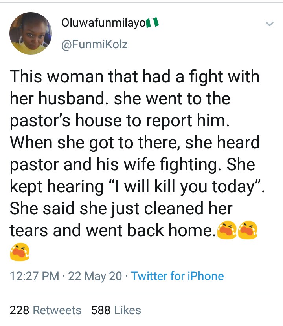Click the words 'her husband' in the tweet
The image size is (283, 326).
coord(59,98)
